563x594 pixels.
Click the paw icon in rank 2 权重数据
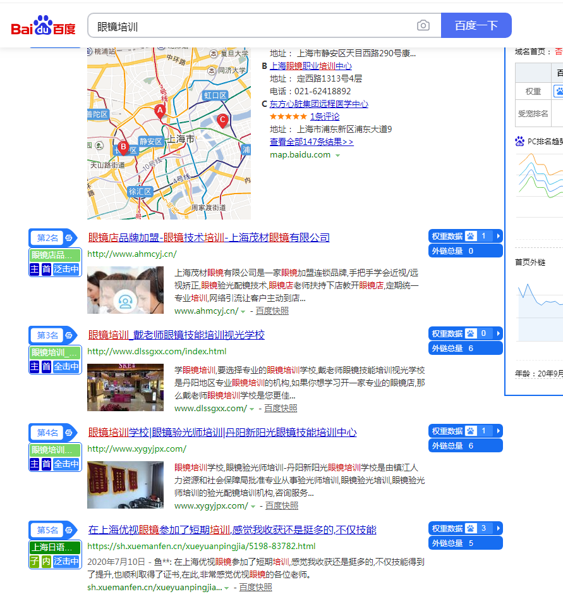click(471, 236)
